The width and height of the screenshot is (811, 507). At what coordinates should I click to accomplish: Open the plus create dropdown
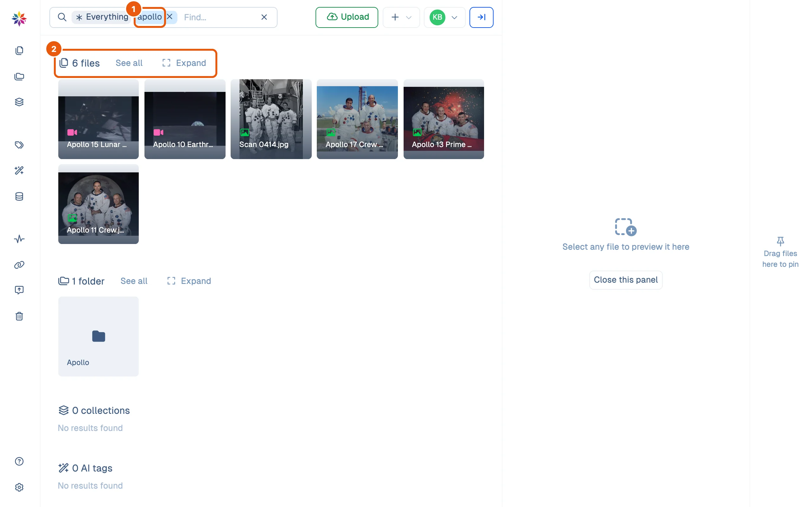point(401,17)
